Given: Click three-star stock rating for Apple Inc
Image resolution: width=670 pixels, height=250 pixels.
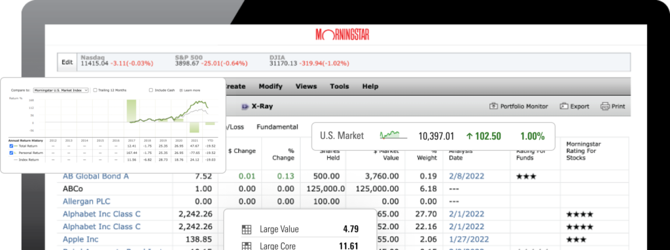Looking at the screenshot, I should click(x=576, y=240).
